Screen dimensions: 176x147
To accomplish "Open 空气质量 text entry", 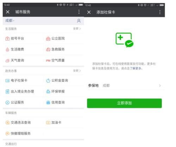I will coord(58,60).
